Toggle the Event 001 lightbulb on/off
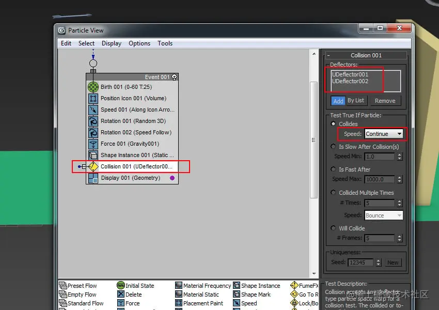439x310 pixels. [x=174, y=77]
